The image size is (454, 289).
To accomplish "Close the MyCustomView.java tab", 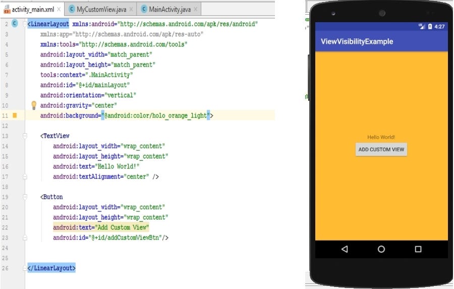I will (131, 9).
